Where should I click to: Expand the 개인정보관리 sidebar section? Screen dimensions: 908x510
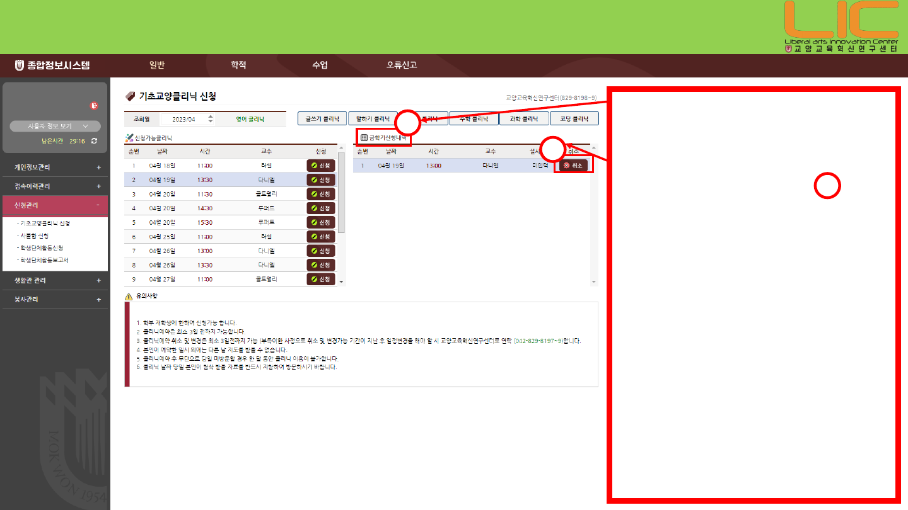point(98,167)
